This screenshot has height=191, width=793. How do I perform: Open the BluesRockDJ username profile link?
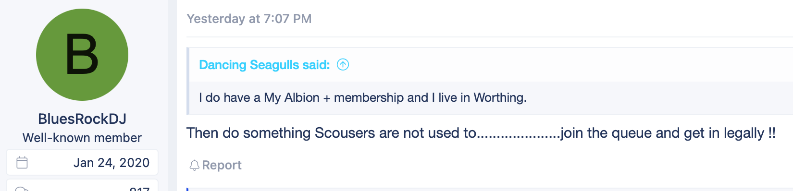82,119
